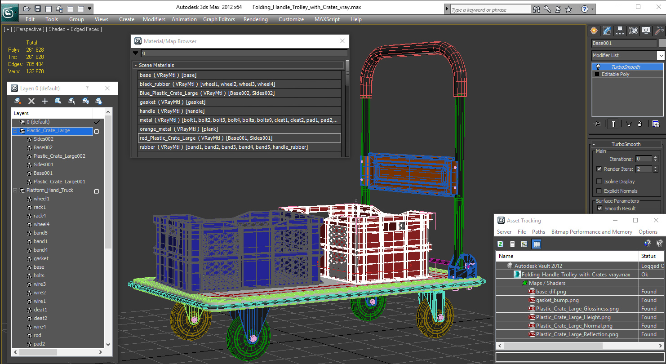
Task: Open the Graph Editors menu
Action: 219,19
